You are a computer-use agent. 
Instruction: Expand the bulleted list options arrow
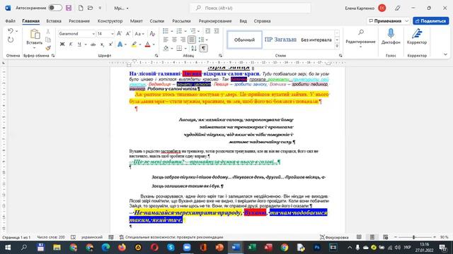coord(171,31)
